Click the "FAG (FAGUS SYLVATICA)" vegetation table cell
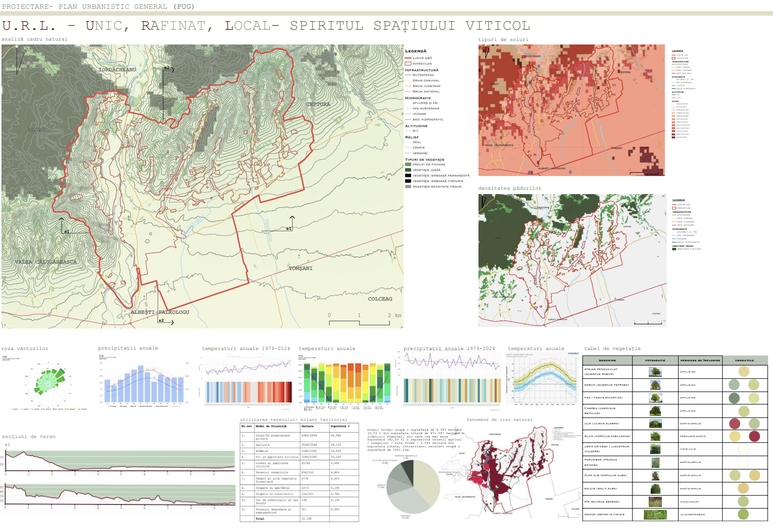The width and height of the screenshot is (773, 528). point(607,397)
